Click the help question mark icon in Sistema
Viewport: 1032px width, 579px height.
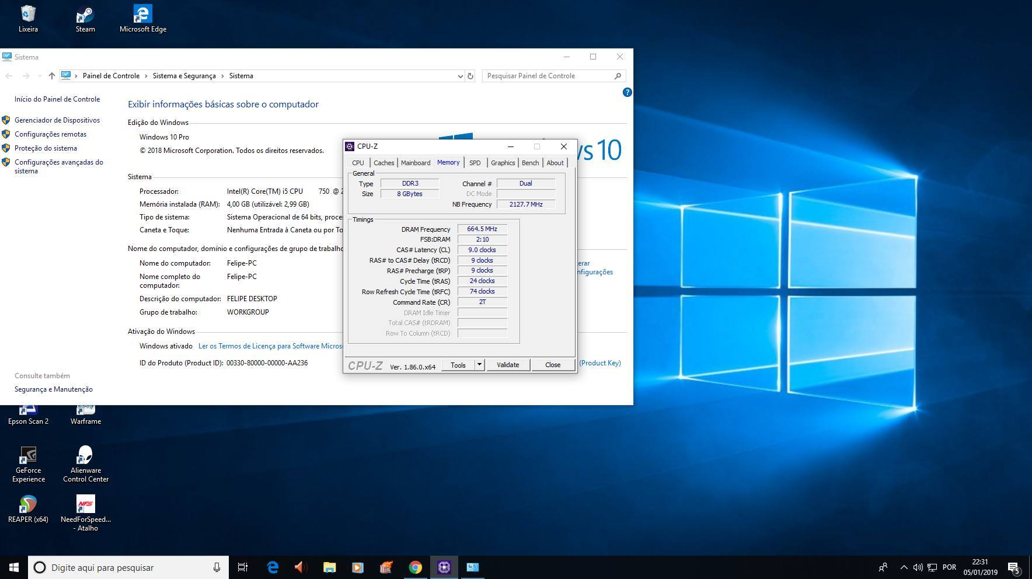[x=627, y=92]
